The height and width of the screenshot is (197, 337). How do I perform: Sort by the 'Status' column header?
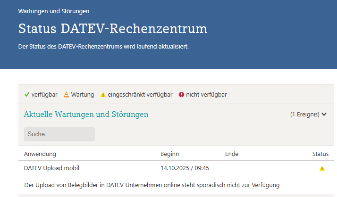(320, 154)
